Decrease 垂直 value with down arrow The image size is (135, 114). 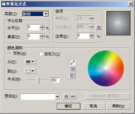pos(42,38)
